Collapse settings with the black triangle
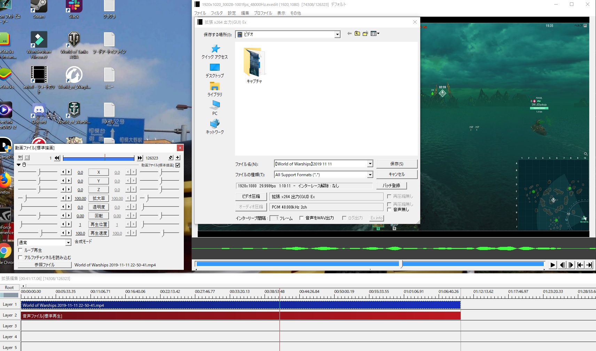Viewport: 596px width, 351px height. click(x=19, y=165)
